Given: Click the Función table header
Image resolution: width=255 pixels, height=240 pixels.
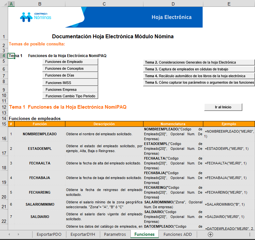Looking at the screenshot, I should point(40,124).
